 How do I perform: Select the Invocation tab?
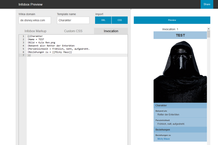coord(111,31)
